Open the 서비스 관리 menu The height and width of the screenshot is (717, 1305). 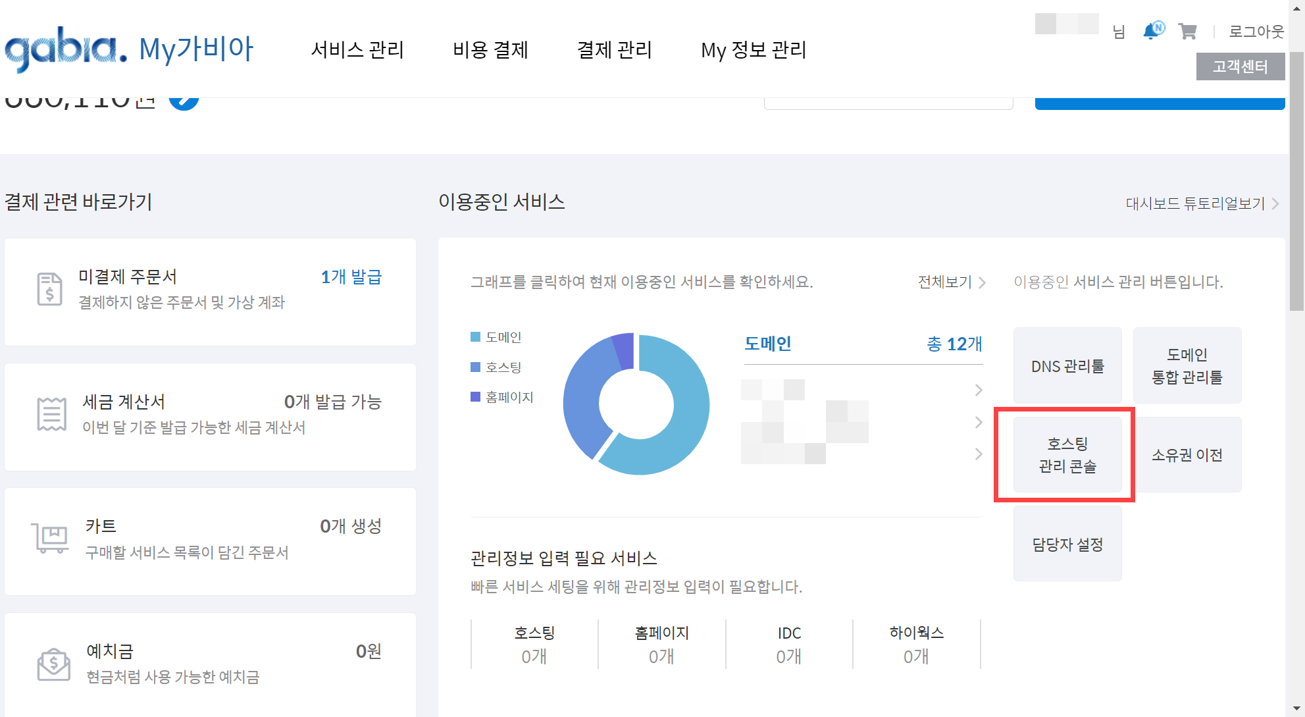357,50
